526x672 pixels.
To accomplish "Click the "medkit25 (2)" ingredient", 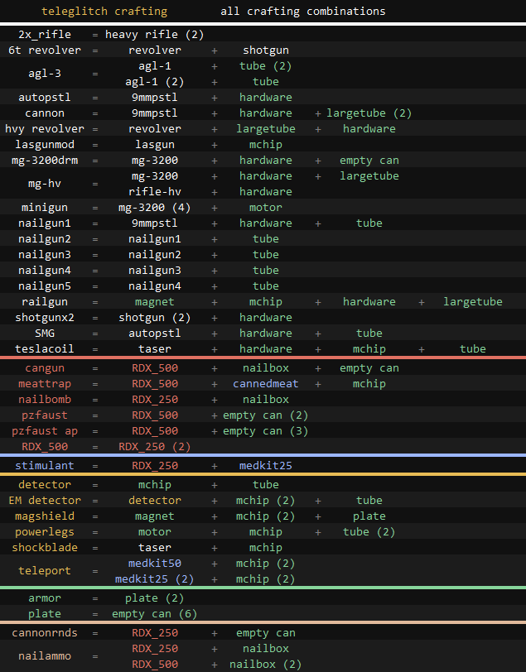I will (x=154, y=579).
